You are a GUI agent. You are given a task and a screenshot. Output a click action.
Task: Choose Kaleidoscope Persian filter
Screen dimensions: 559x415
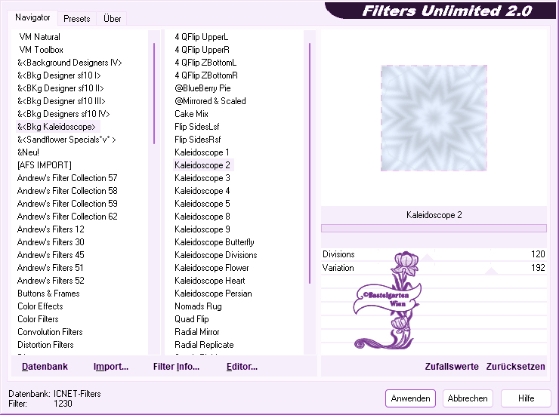point(213,294)
